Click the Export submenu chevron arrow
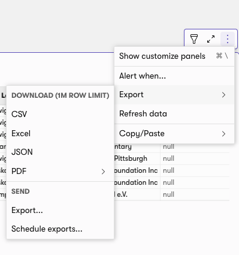This screenshot has width=239, height=255. (223, 95)
